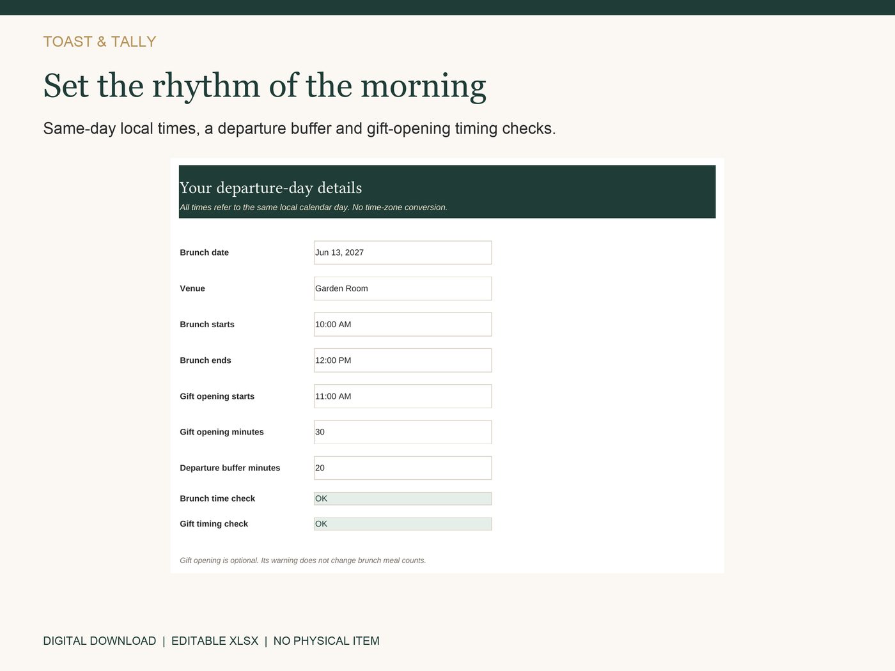Screen dimensions: 895x671
Task: Select the Gift timing check OK cell
Action: (x=403, y=524)
